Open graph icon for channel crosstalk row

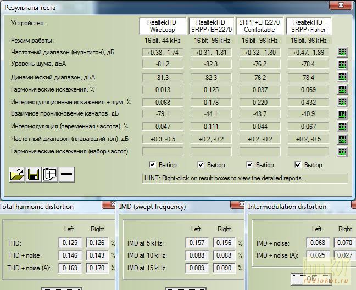pyautogui.click(x=342, y=114)
